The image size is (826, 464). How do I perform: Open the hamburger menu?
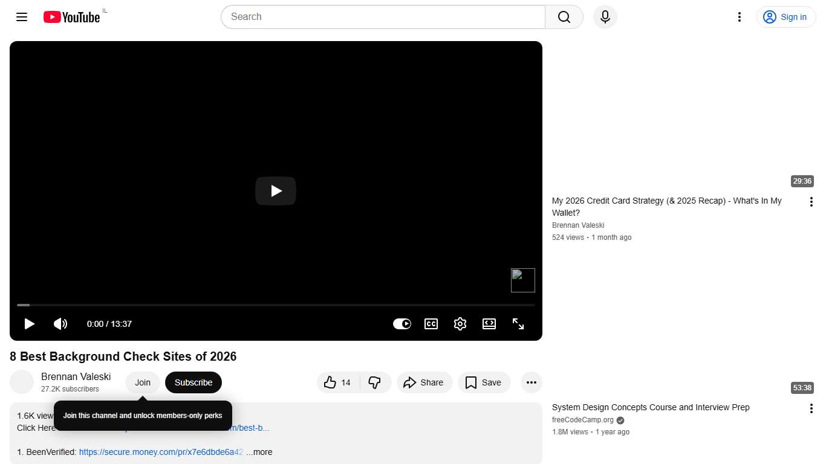(x=21, y=17)
